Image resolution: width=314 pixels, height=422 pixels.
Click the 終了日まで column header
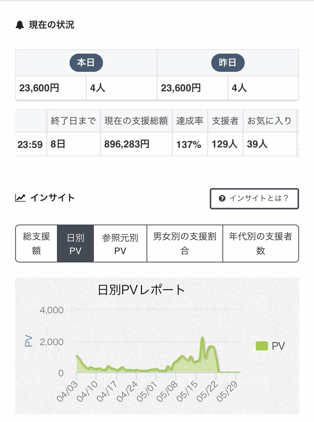(73, 121)
